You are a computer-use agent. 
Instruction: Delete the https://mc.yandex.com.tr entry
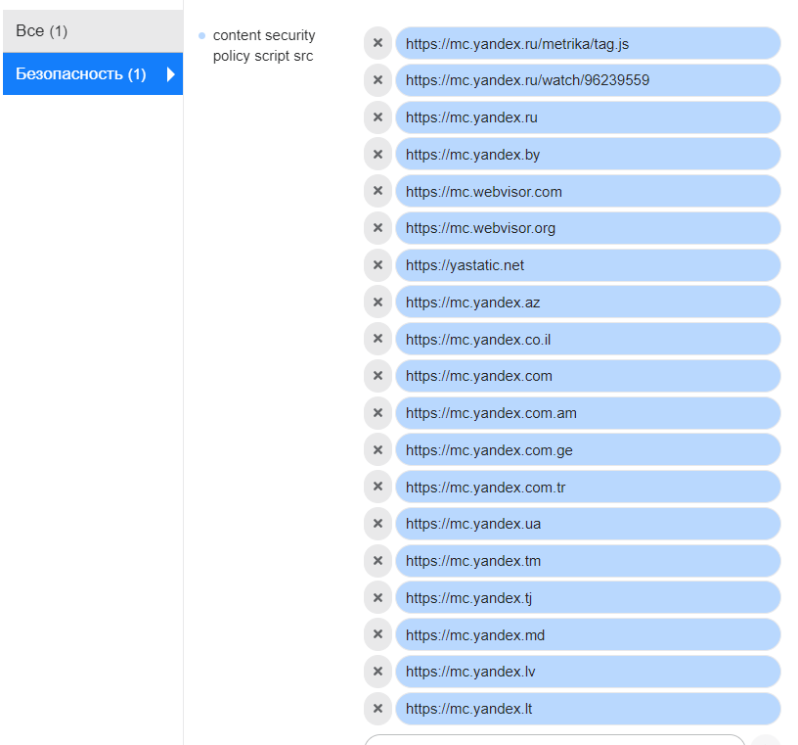tap(377, 487)
